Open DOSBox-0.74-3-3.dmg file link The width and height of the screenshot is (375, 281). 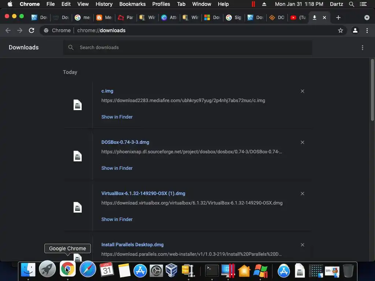125,142
